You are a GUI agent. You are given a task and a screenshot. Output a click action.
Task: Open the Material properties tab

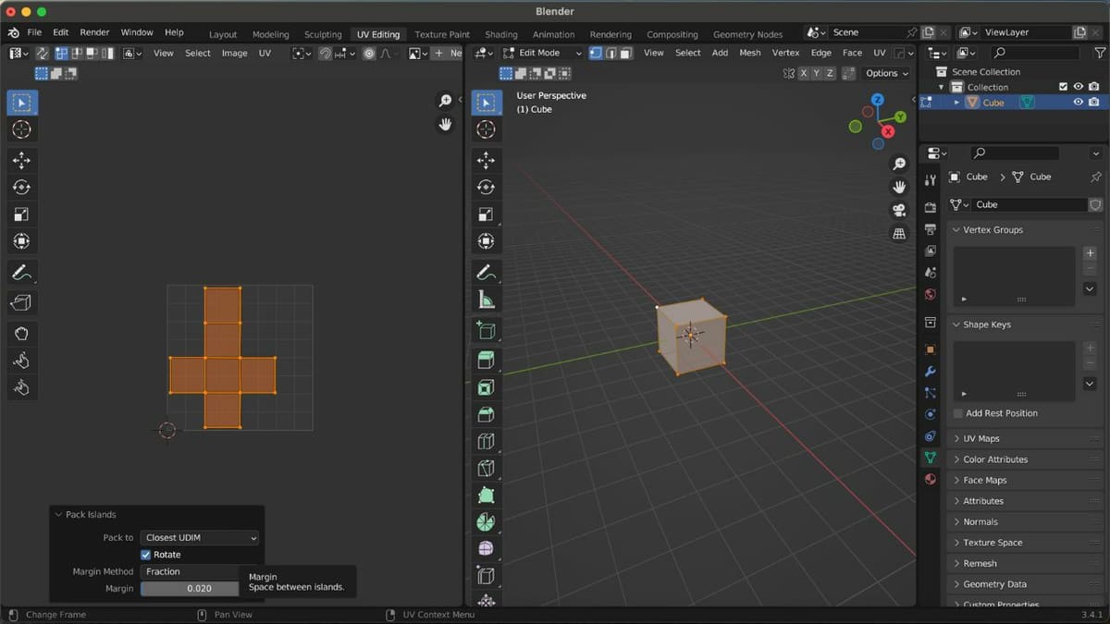point(931,479)
